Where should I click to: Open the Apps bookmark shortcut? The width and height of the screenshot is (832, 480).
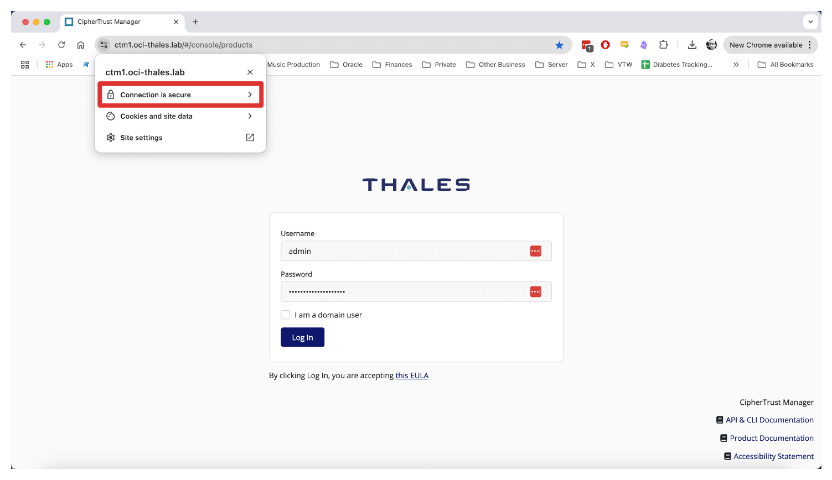point(59,65)
